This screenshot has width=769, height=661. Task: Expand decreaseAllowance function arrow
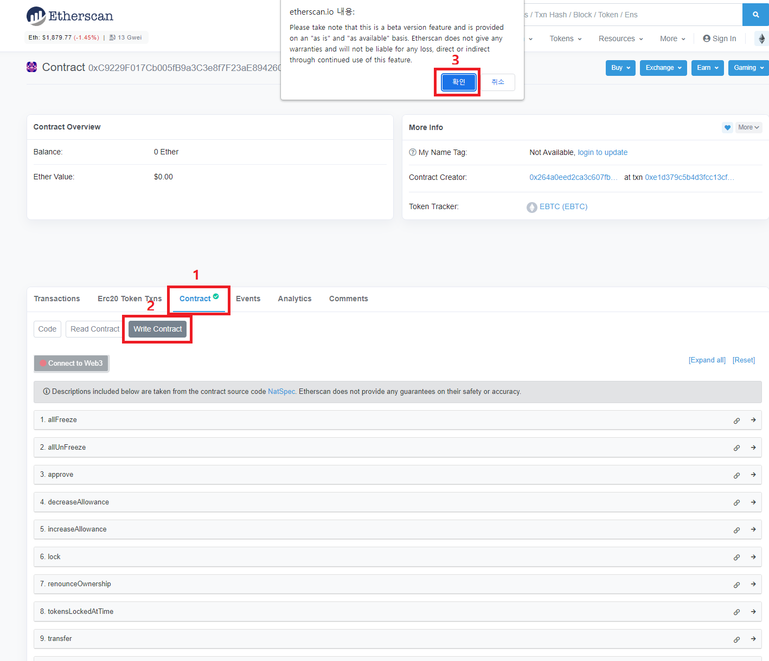point(753,502)
